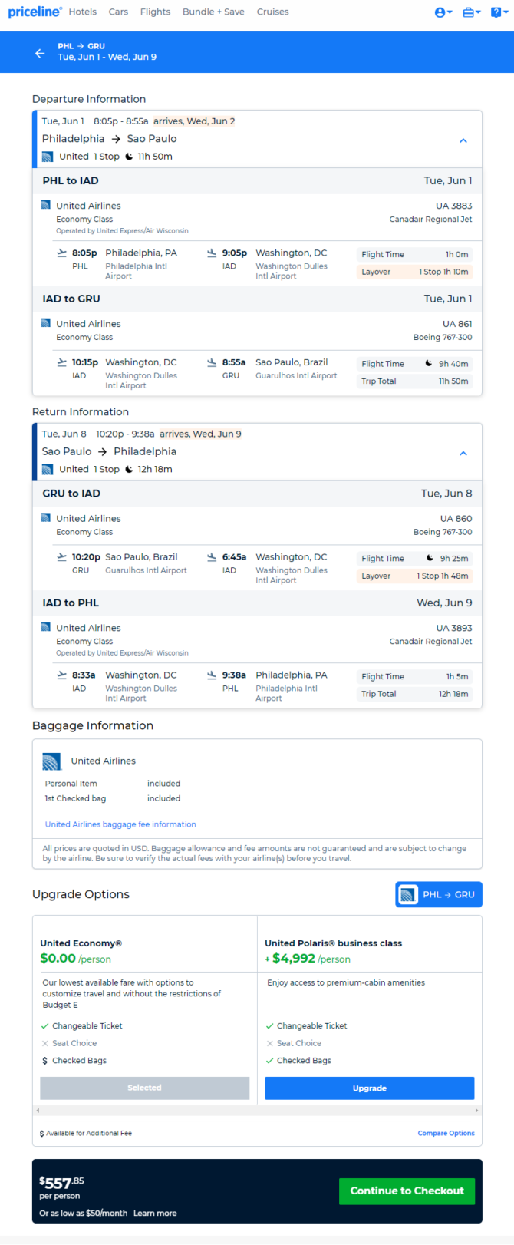Click the United logo beside return 1 Stop
The image size is (514, 1245).
point(48,470)
